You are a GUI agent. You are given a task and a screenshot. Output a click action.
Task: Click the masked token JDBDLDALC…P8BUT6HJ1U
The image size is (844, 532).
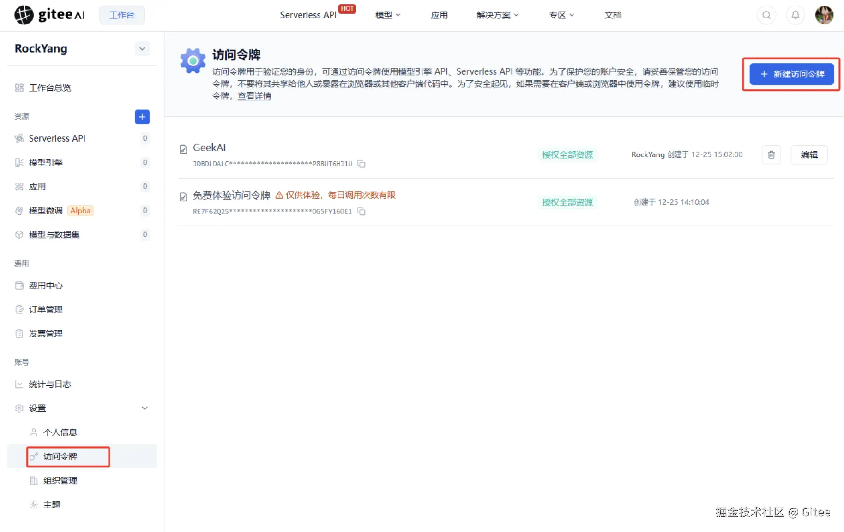272,164
